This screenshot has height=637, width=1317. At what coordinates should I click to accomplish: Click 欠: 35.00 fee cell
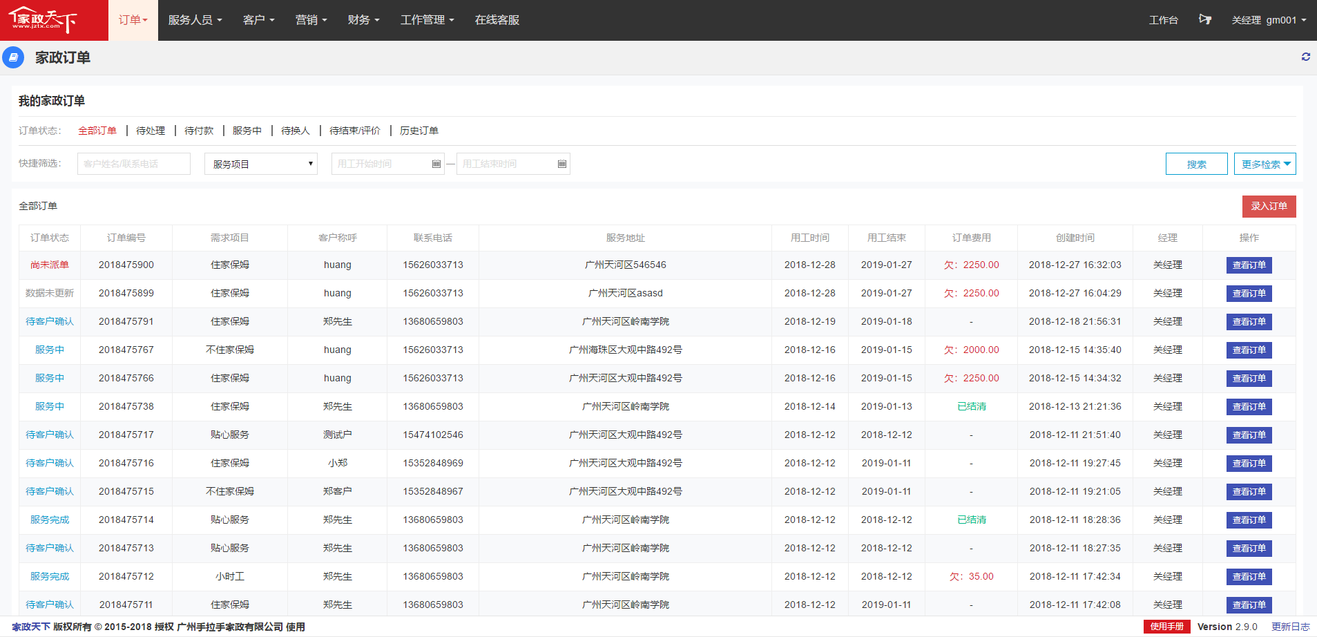click(x=972, y=576)
